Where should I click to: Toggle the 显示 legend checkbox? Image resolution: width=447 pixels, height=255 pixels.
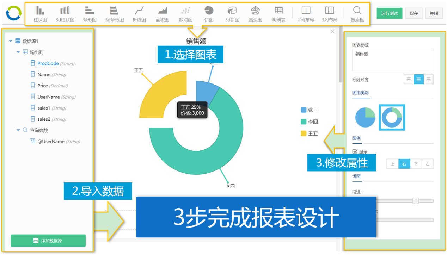(355, 151)
